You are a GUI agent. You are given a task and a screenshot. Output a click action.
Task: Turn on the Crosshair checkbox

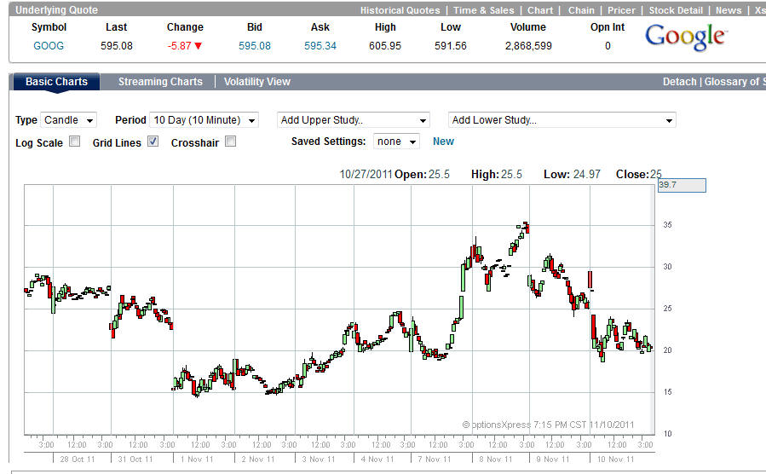230,142
